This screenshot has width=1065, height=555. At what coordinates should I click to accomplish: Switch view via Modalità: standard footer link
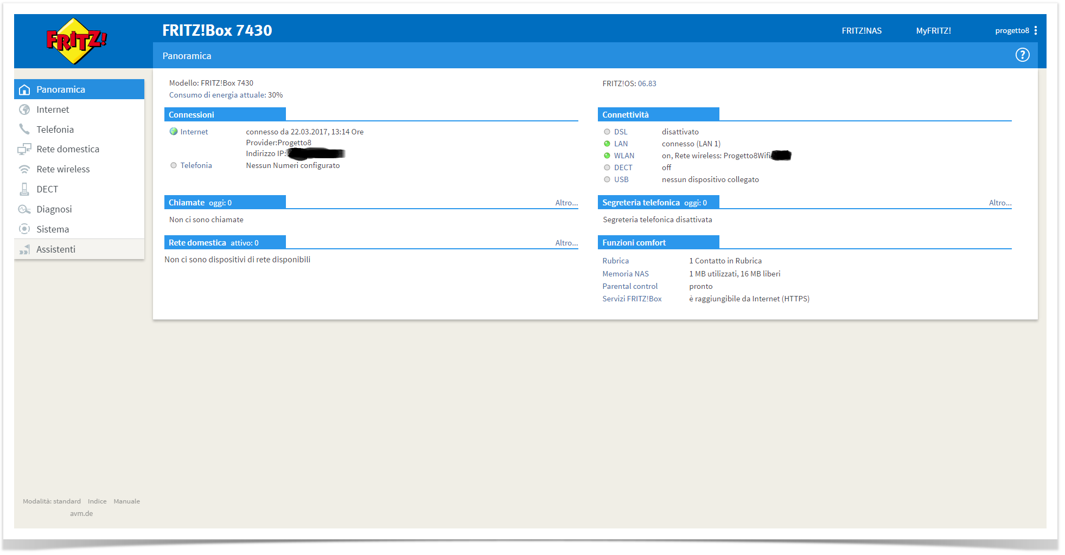(x=52, y=501)
